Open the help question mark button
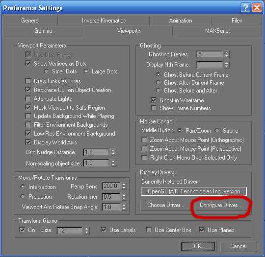The height and width of the screenshot is (257, 265). coord(245,8)
